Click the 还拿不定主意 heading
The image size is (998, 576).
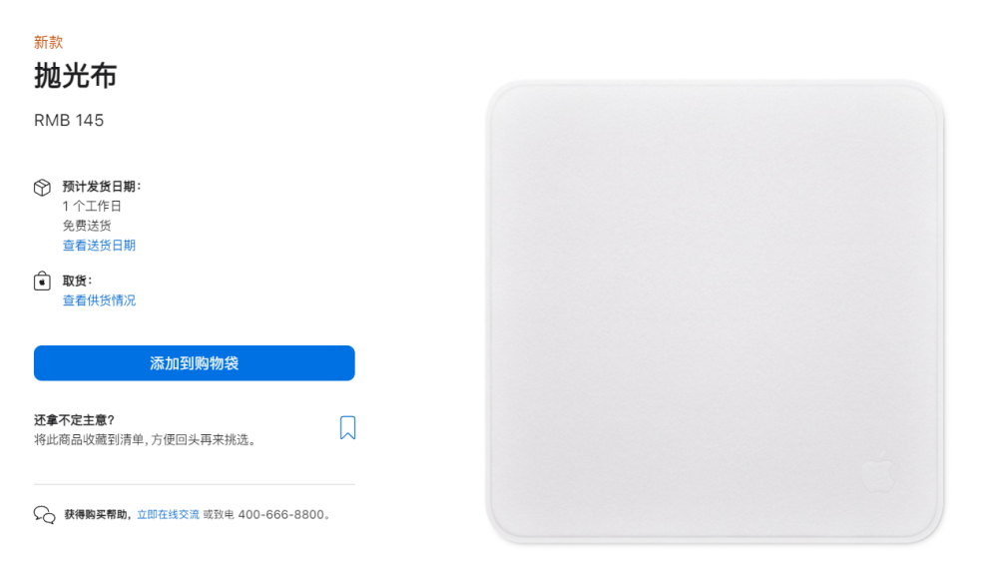[x=74, y=420]
